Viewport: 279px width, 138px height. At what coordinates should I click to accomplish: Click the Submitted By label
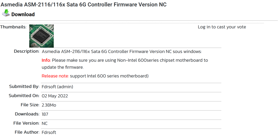click(24, 86)
